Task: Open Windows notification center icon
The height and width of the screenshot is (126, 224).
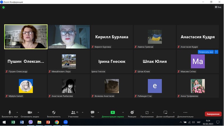Action: pyautogui.click(x=218, y=122)
